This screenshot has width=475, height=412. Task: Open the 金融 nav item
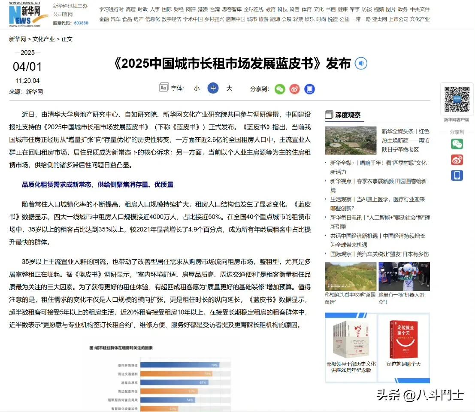pos(104,19)
